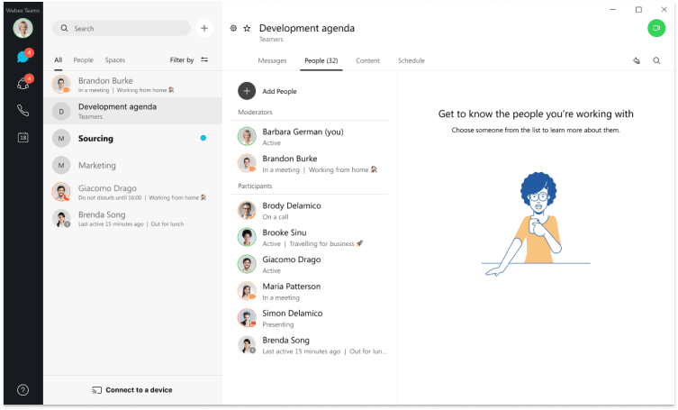Open Help question mark icon

point(23,390)
